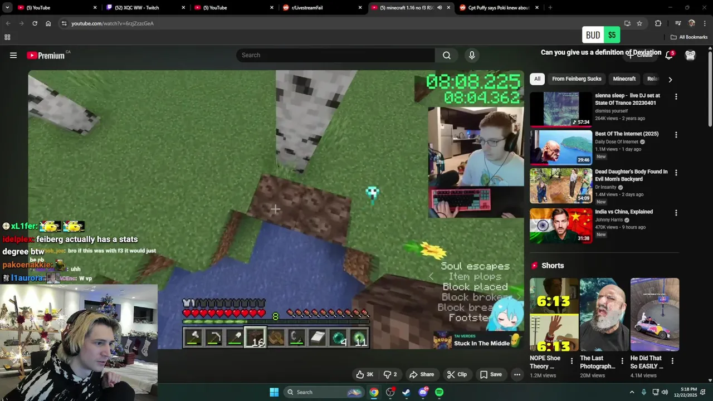Show next filter chips arrow
Screen dimensions: 713x401
(670, 79)
